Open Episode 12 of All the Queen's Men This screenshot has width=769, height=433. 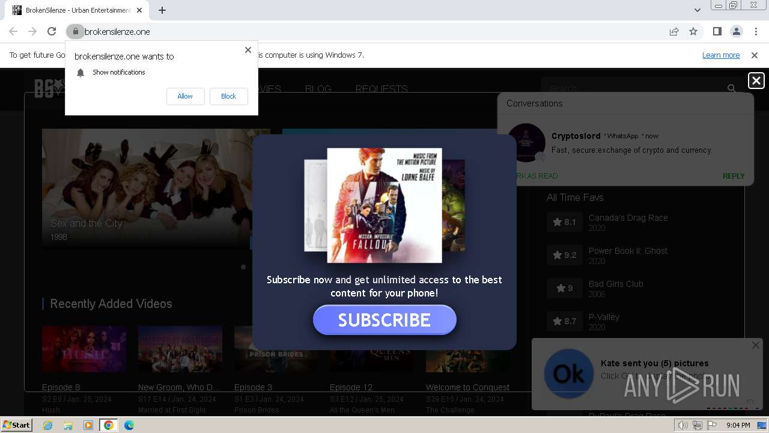point(351,387)
